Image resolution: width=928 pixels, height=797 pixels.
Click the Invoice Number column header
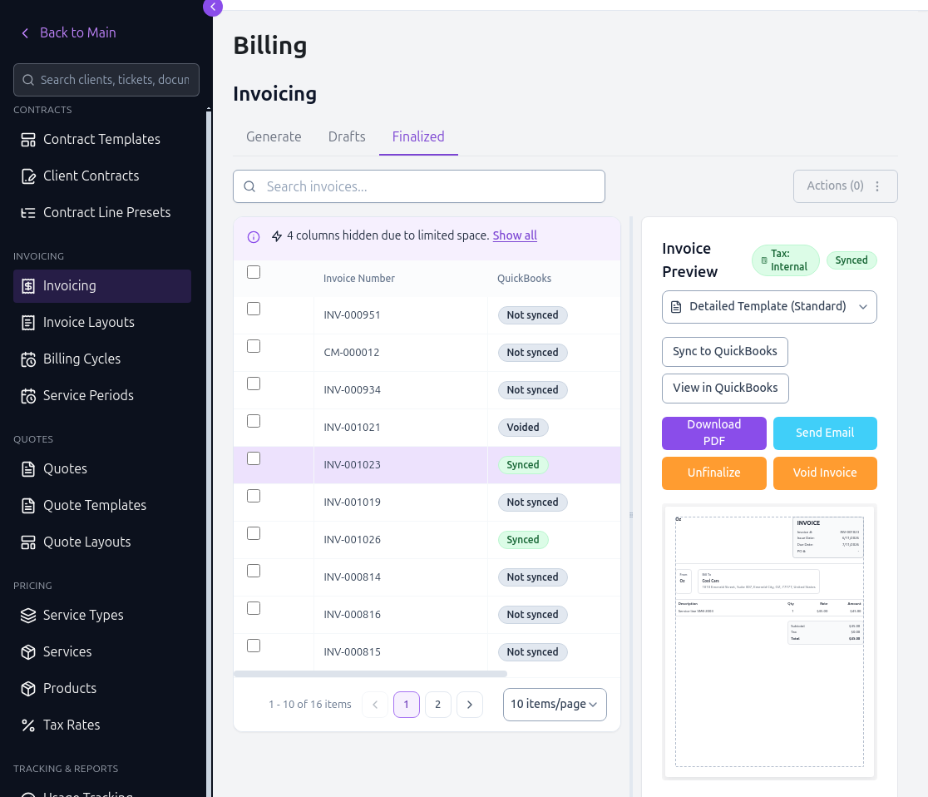[358, 279]
